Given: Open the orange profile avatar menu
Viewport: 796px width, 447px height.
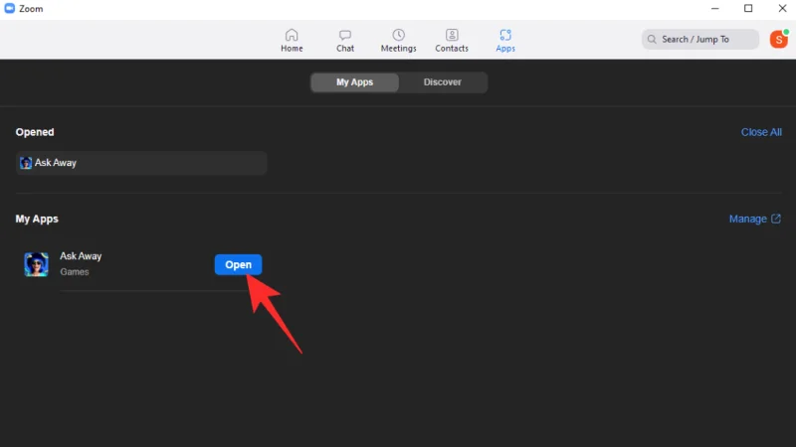Looking at the screenshot, I should 778,39.
